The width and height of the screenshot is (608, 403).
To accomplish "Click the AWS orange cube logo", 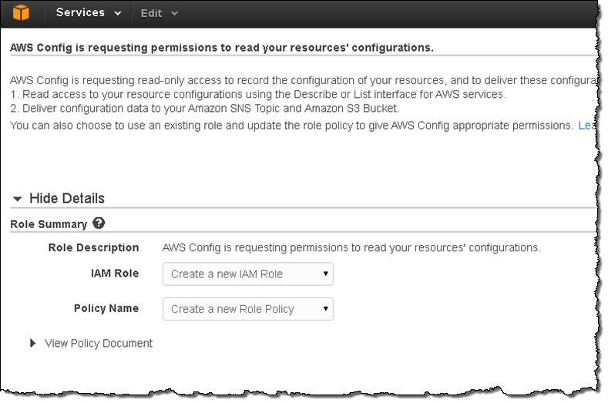I will click(21, 12).
